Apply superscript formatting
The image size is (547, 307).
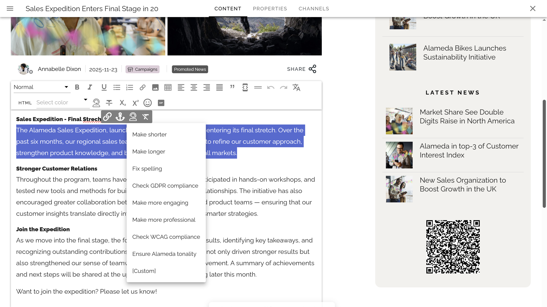[x=135, y=103]
